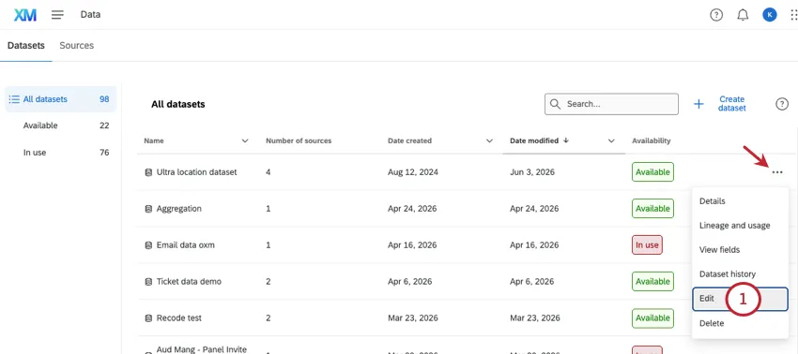Click the XM logo
This screenshot has width=798, height=354.
(x=25, y=15)
